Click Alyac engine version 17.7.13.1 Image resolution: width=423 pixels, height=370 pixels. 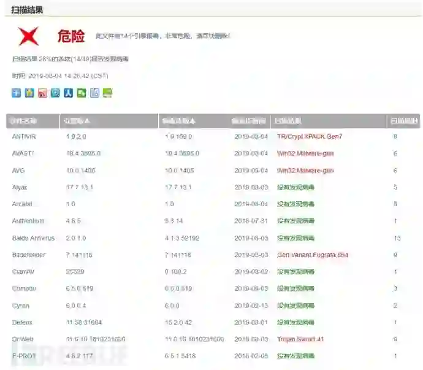pyautogui.click(x=80, y=187)
